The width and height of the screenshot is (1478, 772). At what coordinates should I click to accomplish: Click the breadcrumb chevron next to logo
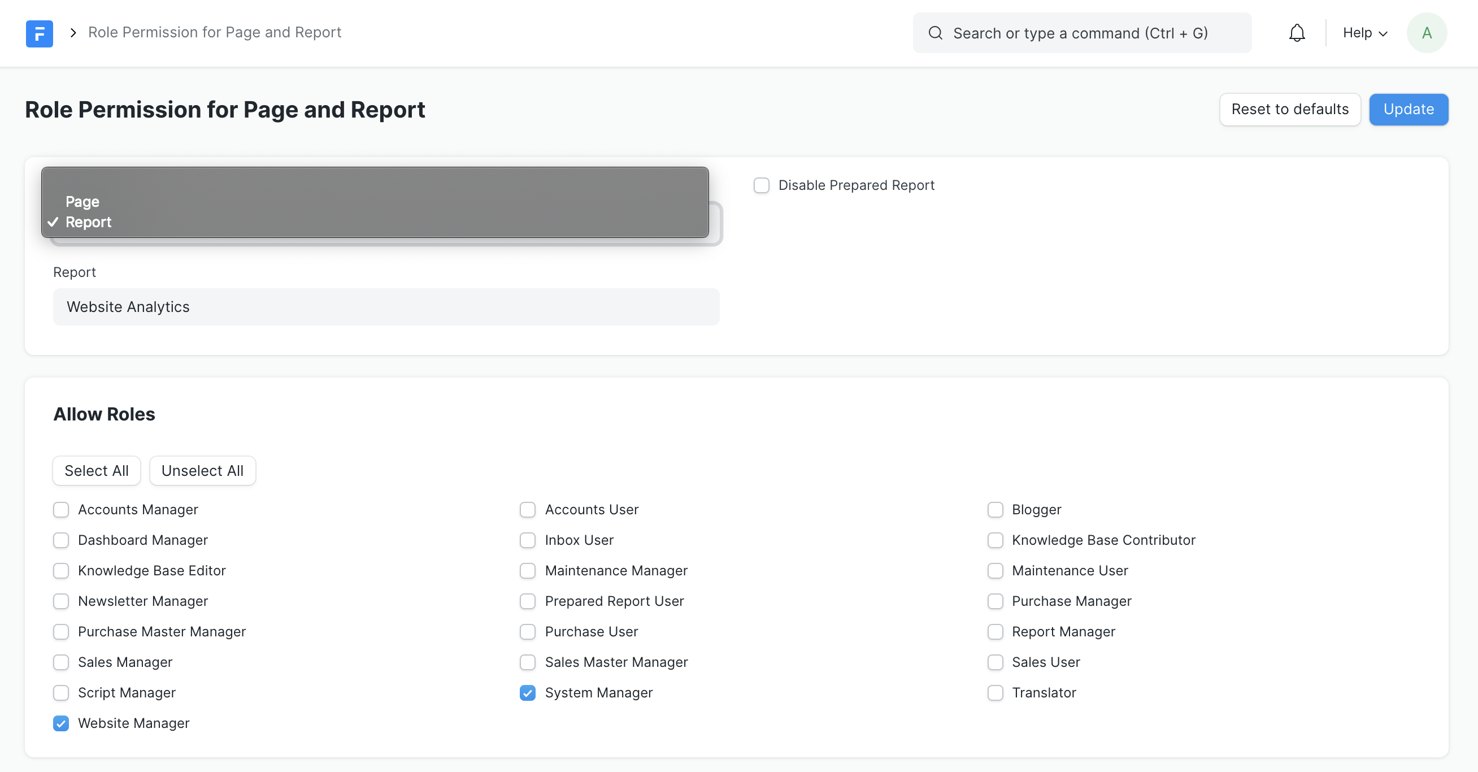(x=73, y=33)
